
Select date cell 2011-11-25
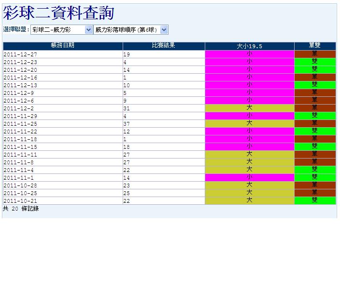[x=63, y=124]
